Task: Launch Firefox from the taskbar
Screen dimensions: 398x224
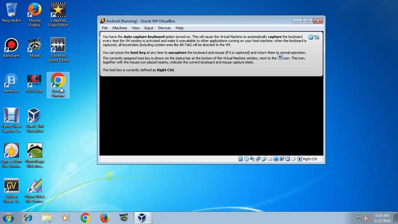Action: click(x=104, y=218)
